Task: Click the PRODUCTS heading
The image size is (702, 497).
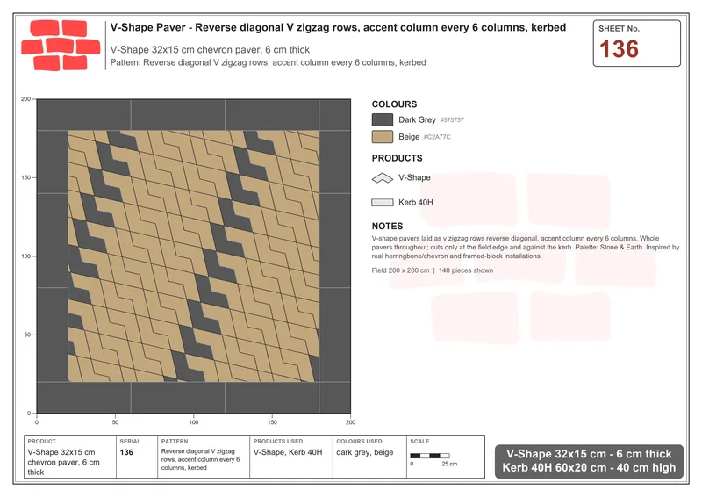Action: (397, 158)
